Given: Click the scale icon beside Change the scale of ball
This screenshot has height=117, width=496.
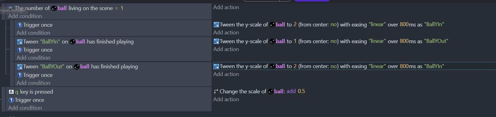Looking at the screenshot, I should [x=216, y=91].
